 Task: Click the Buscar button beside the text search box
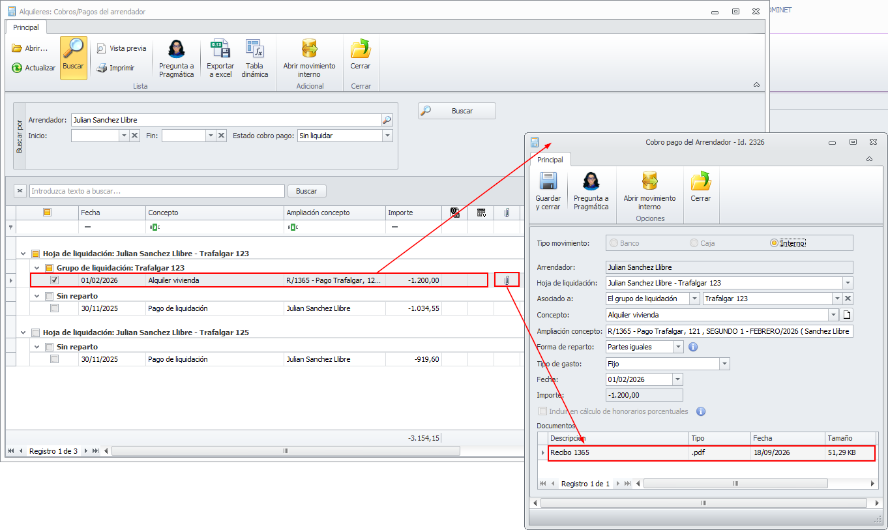click(306, 191)
